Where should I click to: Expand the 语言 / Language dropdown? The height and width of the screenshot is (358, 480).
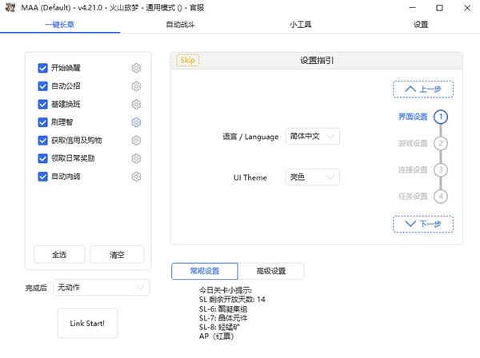[x=312, y=137]
